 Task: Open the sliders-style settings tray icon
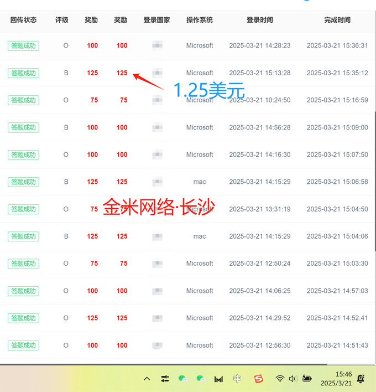(165, 379)
